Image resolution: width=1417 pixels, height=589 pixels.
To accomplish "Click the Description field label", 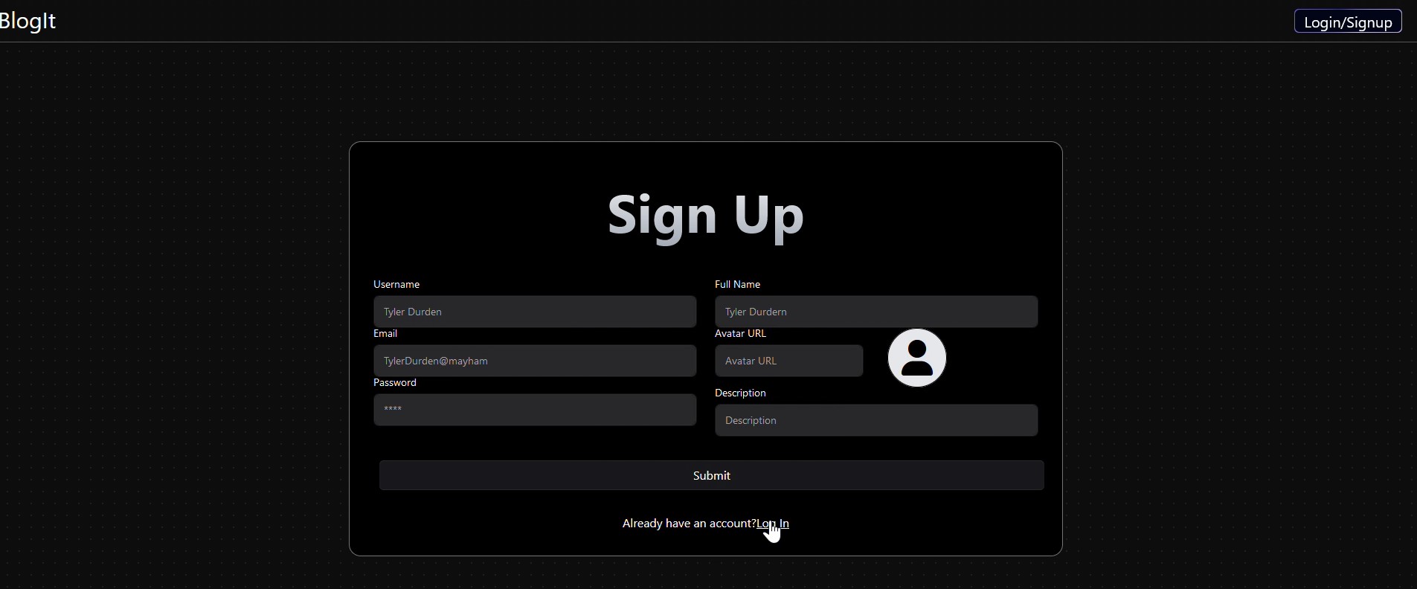I will click(x=740, y=393).
